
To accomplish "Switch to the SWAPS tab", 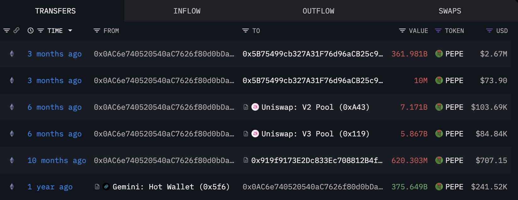I will pos(450,11).
